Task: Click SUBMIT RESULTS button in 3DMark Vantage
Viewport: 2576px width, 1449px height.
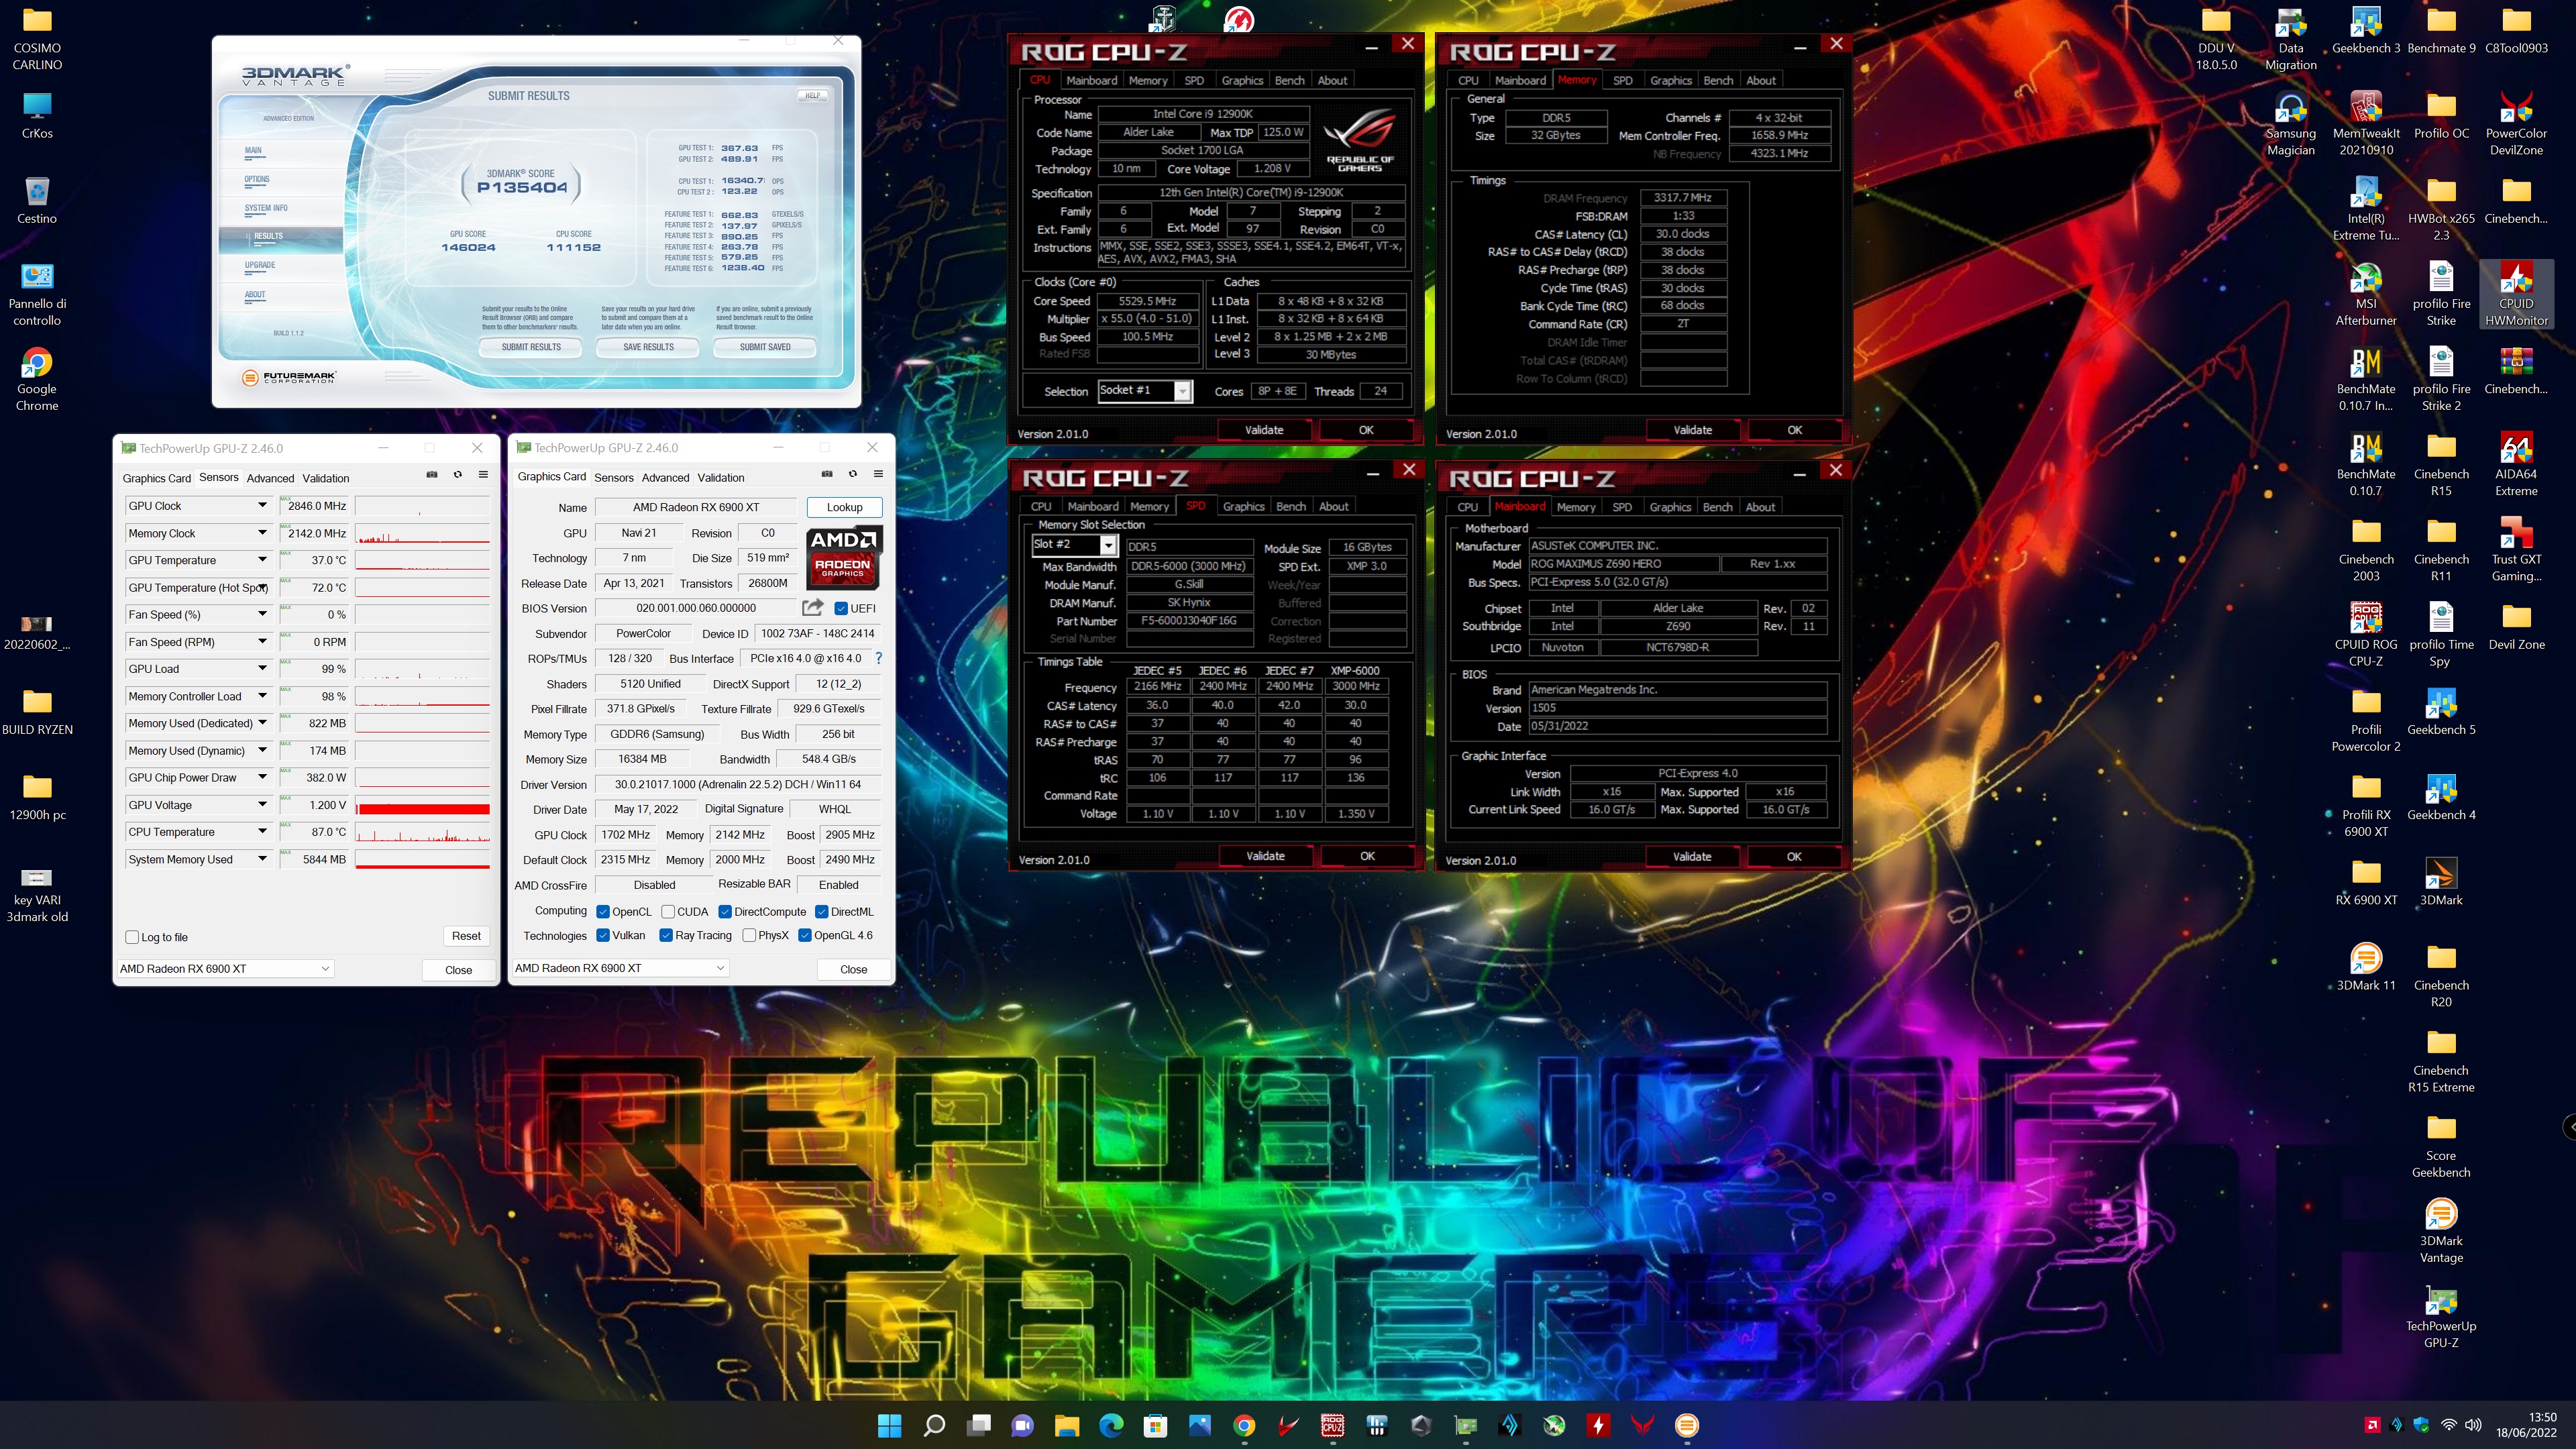Action: point(531,347)
